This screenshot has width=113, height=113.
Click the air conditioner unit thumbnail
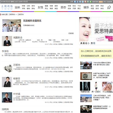(86, 76)
